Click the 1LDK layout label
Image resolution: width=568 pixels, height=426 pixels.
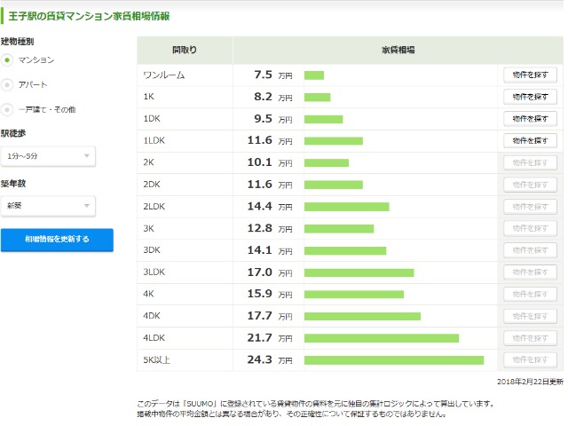click(154, 140)
